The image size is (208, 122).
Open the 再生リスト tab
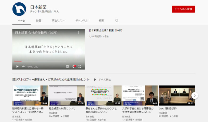[x=58, y=21]
